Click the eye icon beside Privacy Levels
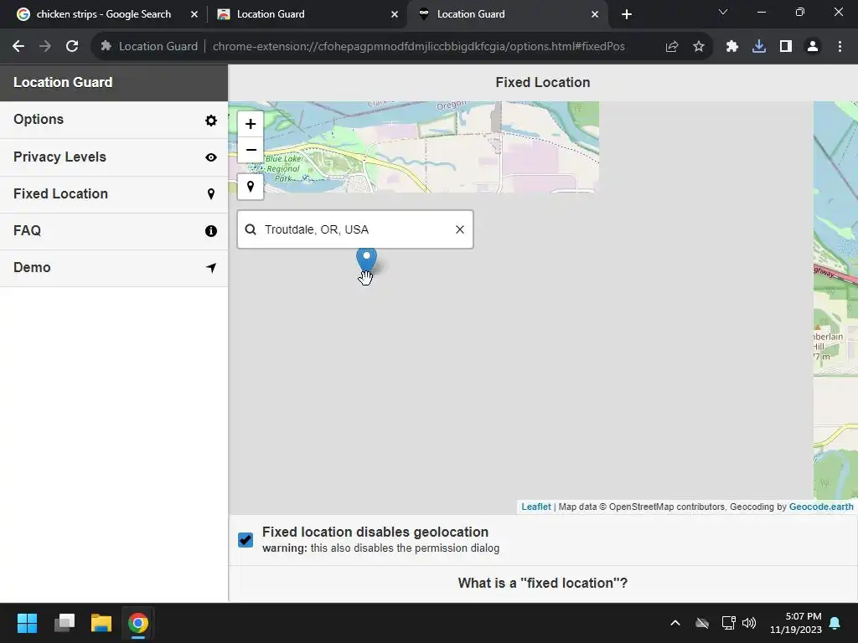Viewport: 858px width, 643px height. tap(210, 157)
